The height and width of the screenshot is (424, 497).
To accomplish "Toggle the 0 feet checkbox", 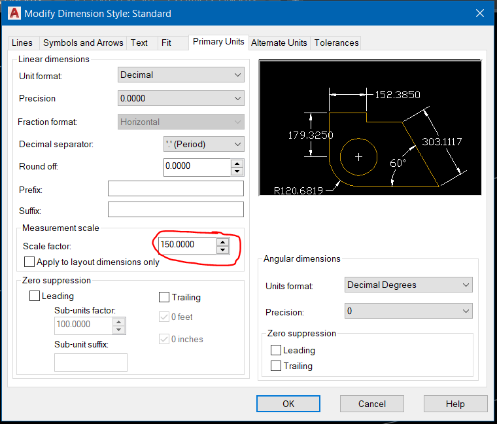I will coord(164,317).
